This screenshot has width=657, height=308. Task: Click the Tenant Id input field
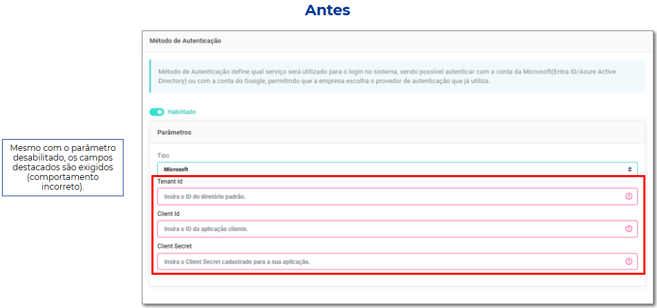387,197
